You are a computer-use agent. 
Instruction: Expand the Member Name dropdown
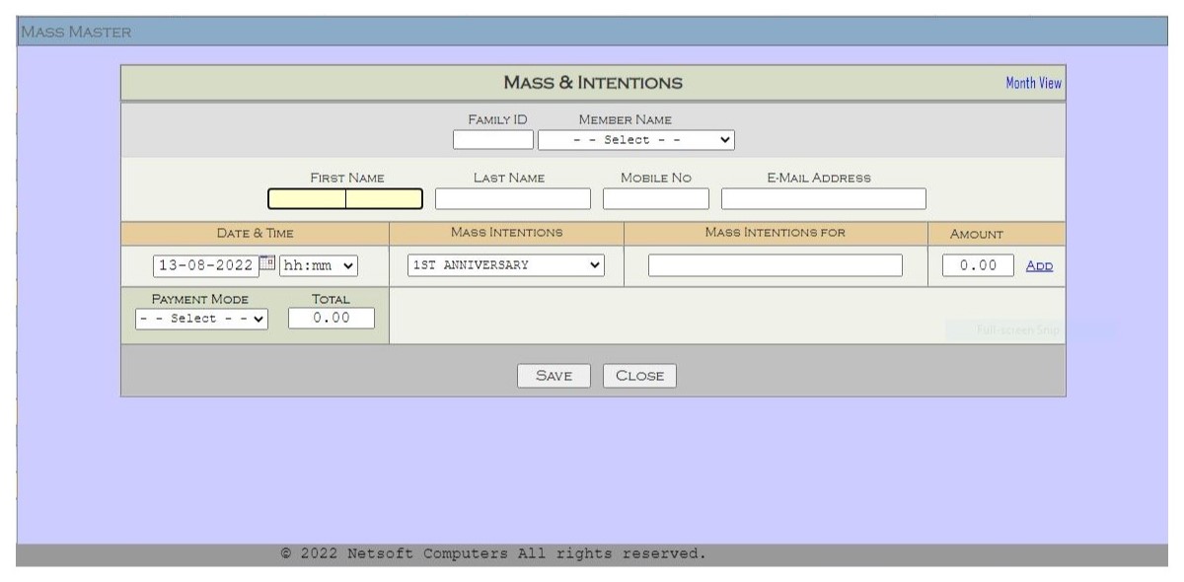[x=636, y=140]
